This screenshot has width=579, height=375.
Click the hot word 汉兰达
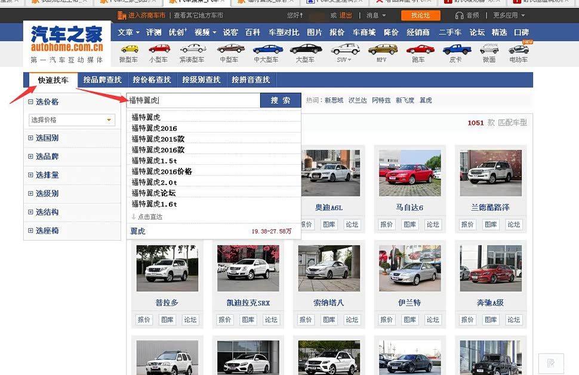click(x=358, y=100)
